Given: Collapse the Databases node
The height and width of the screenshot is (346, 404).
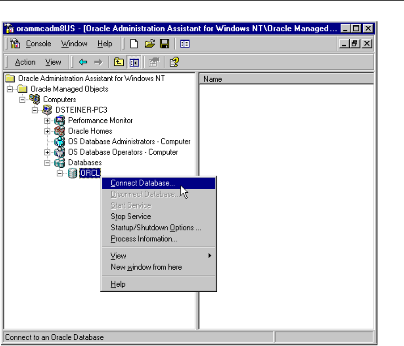Looking at the screenshot, I should [47, 163].
